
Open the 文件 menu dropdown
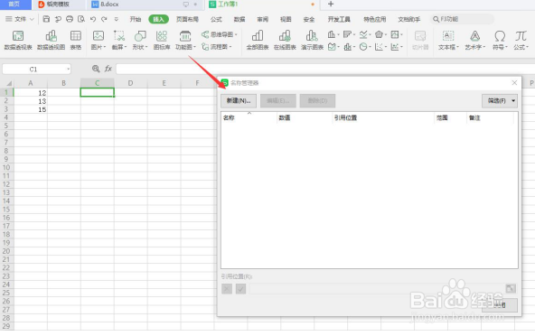pyautogui.click(x=20, y=19)
